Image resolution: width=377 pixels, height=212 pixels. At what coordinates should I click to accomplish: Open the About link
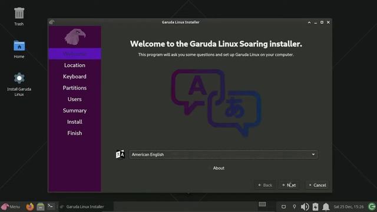[x=219, y=168]
